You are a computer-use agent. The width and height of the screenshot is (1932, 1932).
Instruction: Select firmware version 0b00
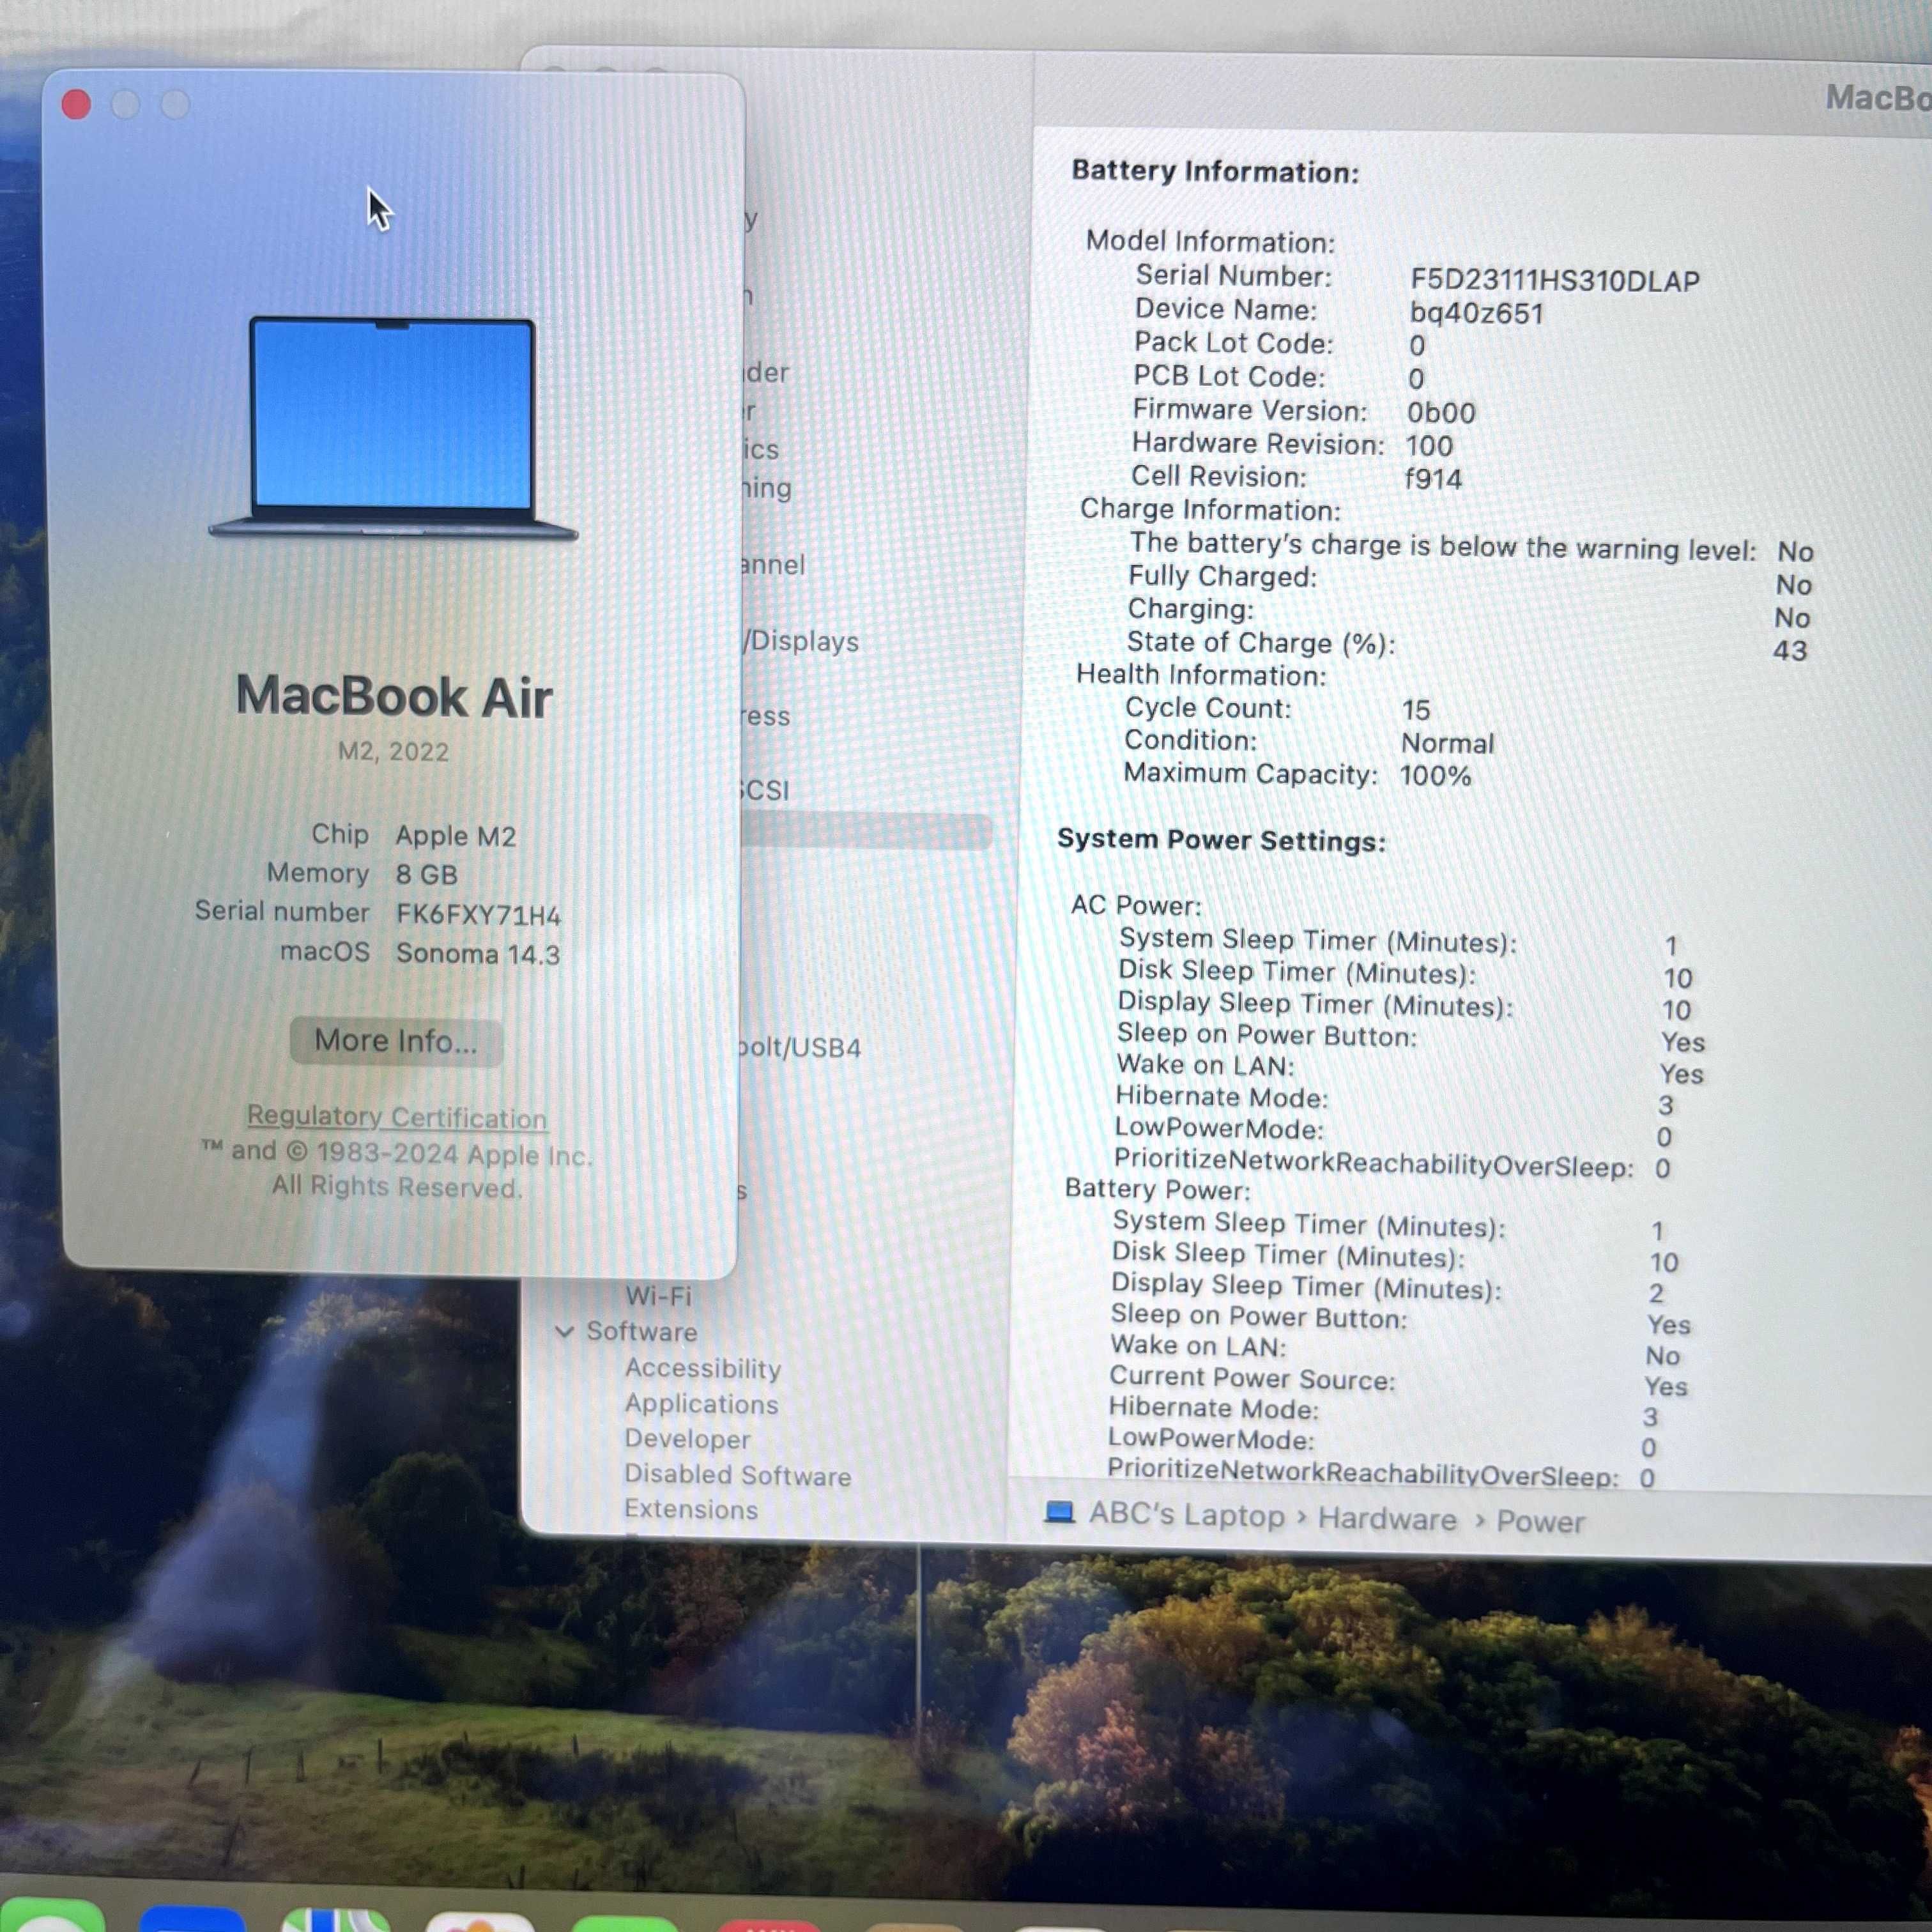(1441, 413)
